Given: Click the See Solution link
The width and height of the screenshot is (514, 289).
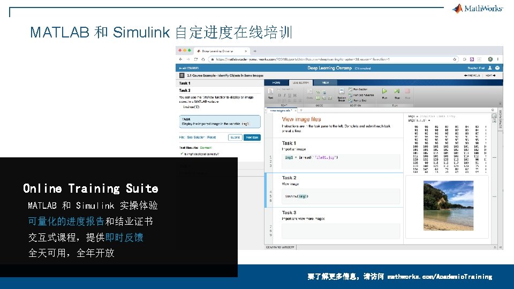Looking at the screenshot, I should coord(196,138).
